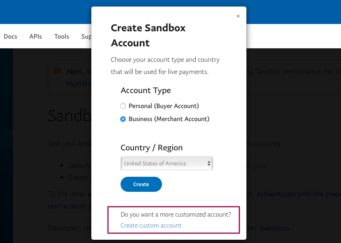Click the dropdown arrows on country selector

click(x=210, y=163)
